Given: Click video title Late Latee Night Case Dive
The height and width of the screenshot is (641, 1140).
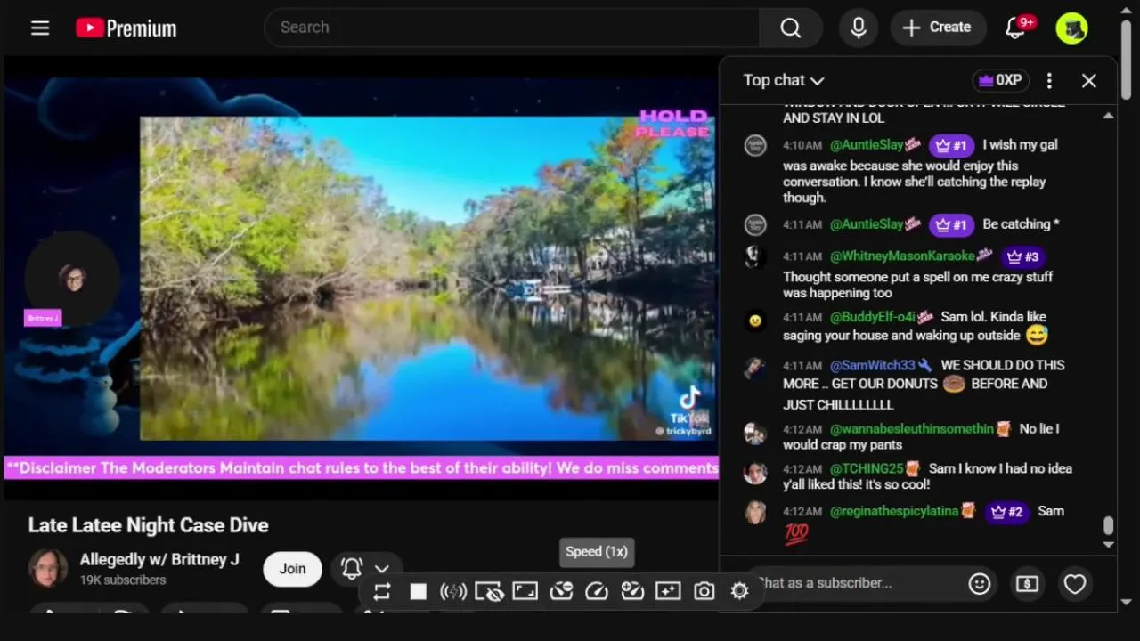Looking at the screenshot, I should [148, 525].
